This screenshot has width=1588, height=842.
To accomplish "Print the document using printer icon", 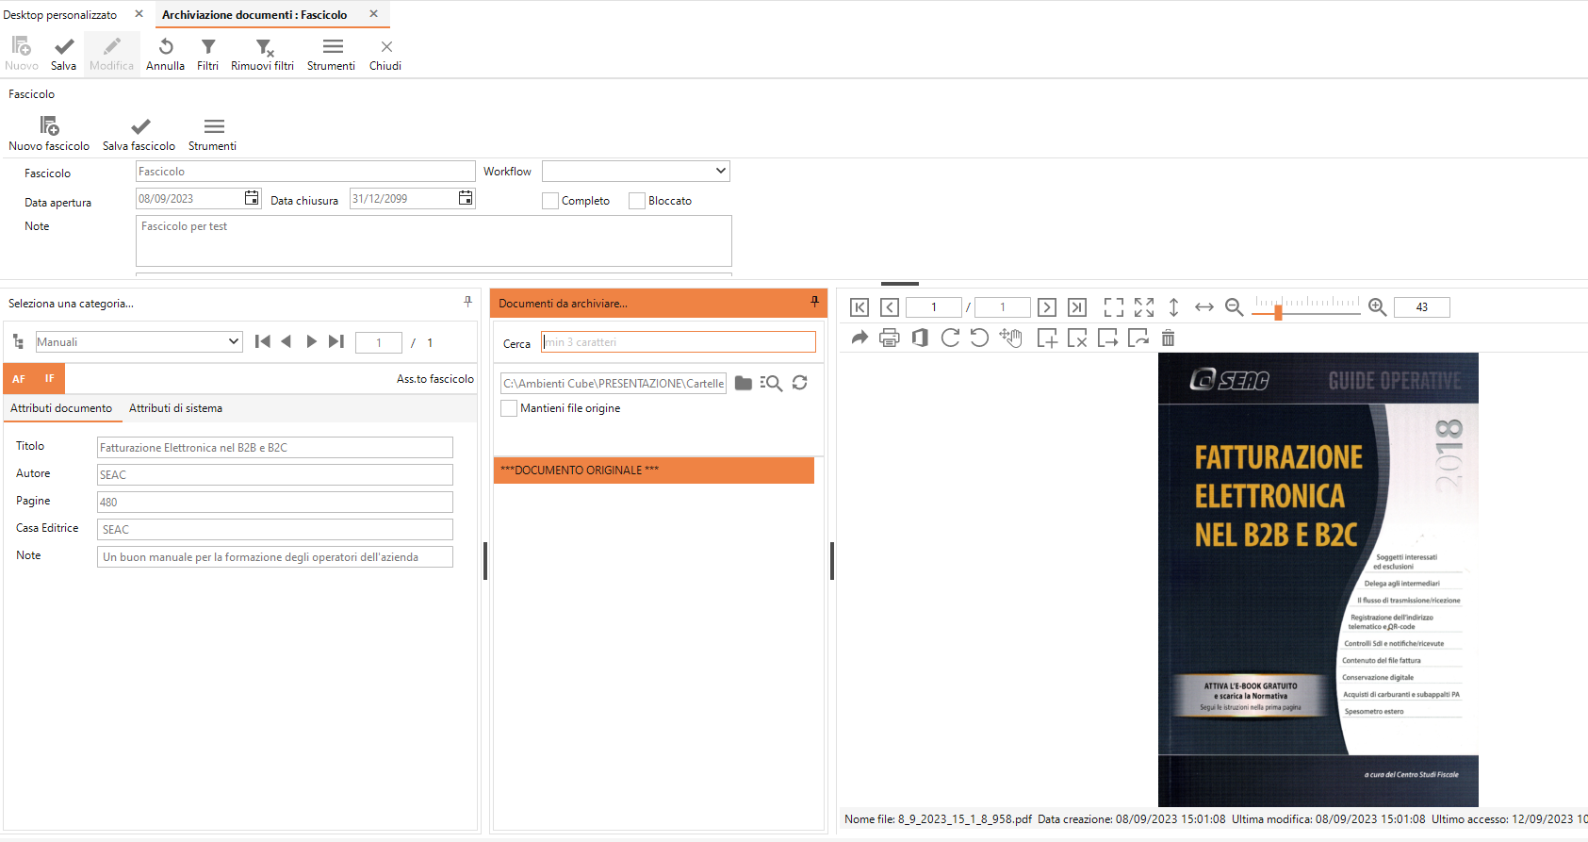I will 890,338.
